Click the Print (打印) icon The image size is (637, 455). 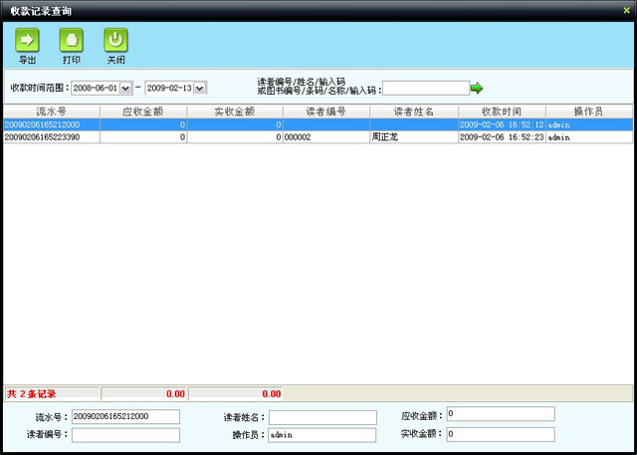72,41
